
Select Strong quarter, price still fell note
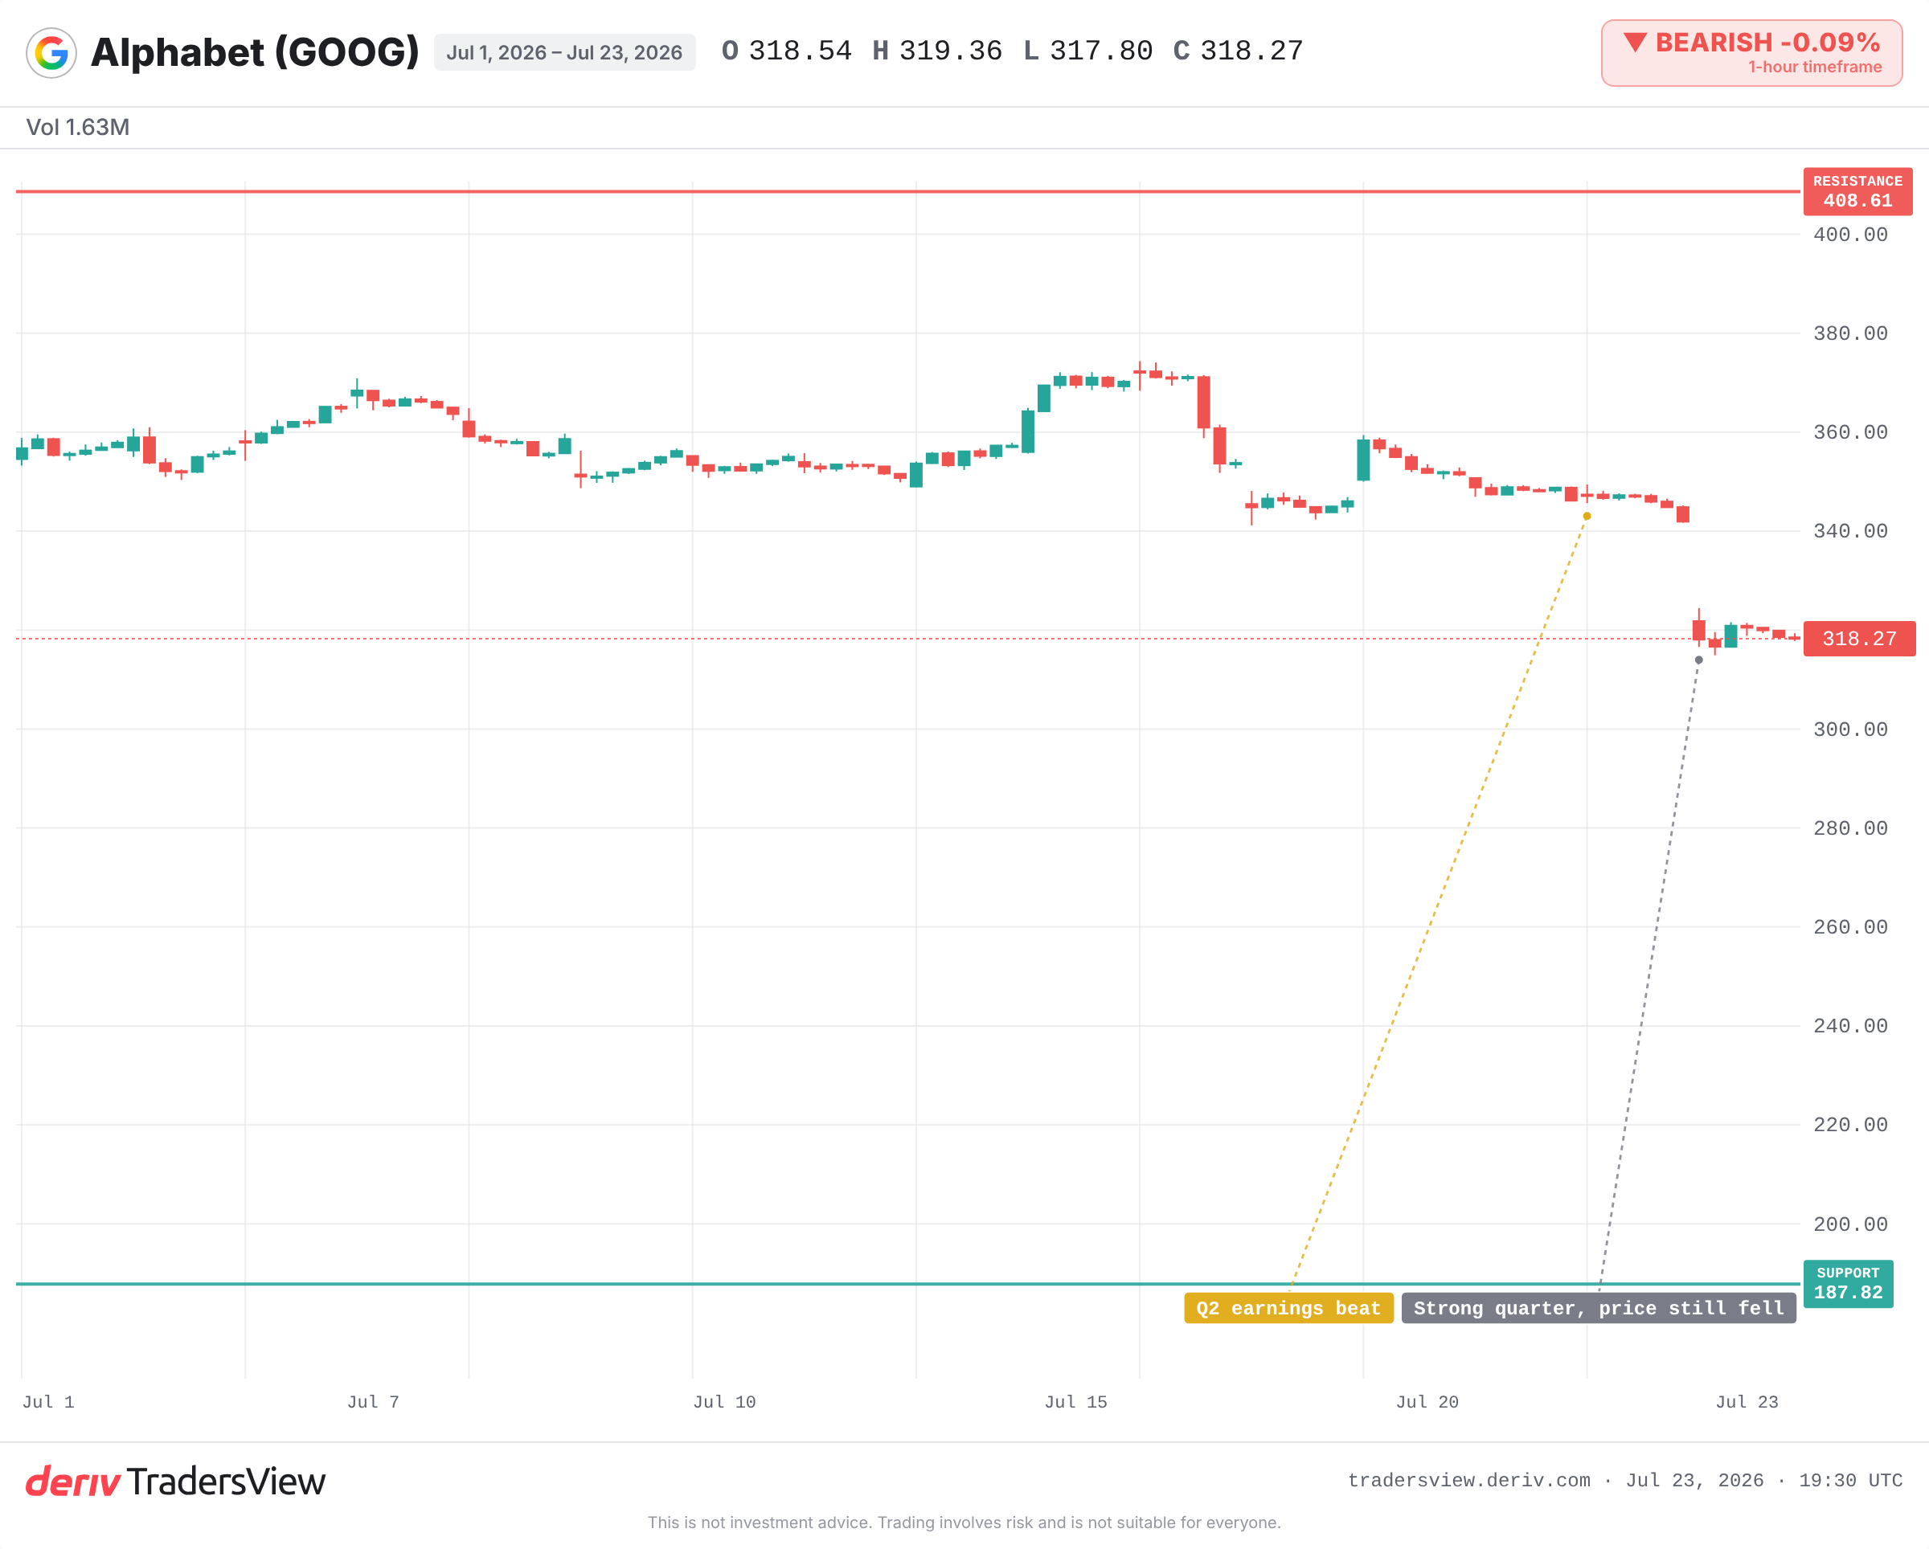1599,1307
